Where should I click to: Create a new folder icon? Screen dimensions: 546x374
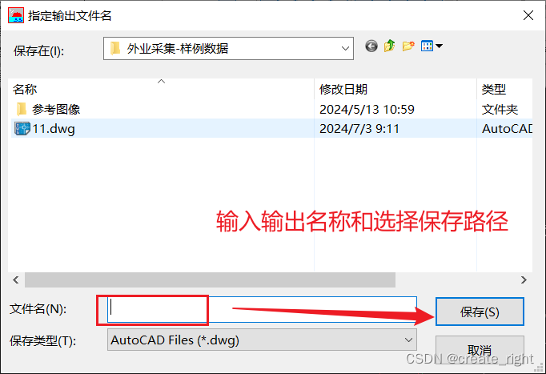pyautogui.click(x=408, y=46)
